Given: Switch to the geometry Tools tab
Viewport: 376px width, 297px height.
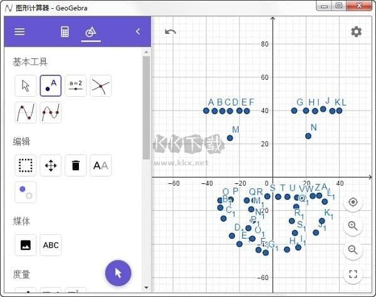Looking at the screenshot, I should tap(91, 32).
